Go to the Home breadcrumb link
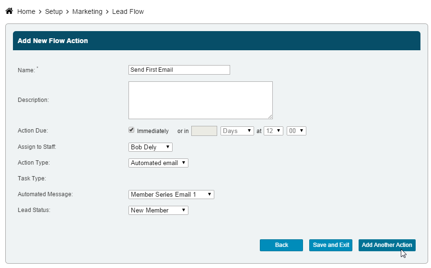This screenshot has width=431, height=268. coord(26,11)
